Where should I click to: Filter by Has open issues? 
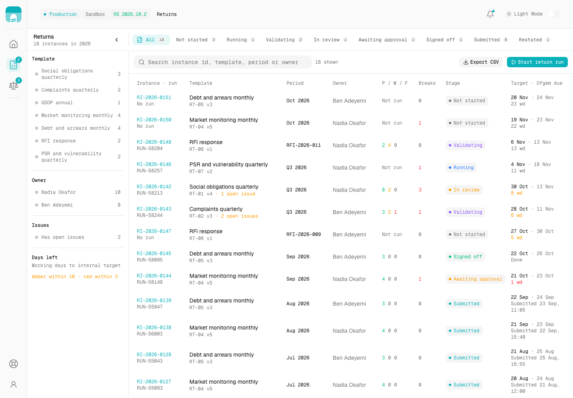(78, 237)
